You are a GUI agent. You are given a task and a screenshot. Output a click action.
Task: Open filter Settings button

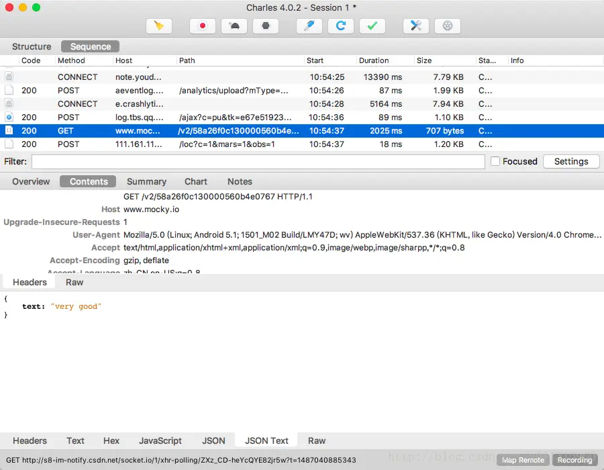(571, 161)
